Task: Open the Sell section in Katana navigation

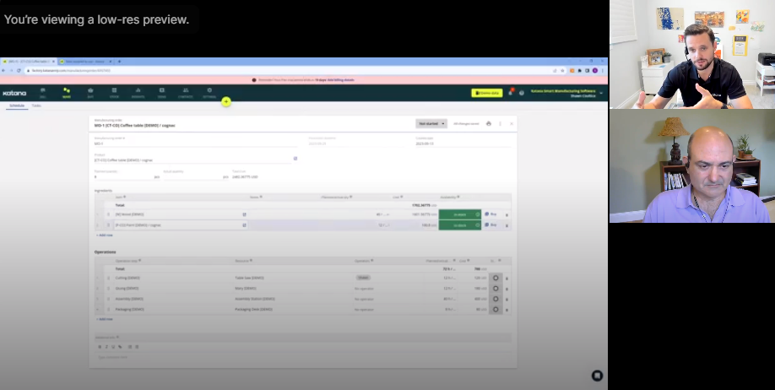Action: 42,93
